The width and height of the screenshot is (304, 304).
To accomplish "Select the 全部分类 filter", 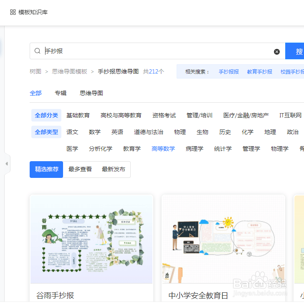I will tap(46, 115).
